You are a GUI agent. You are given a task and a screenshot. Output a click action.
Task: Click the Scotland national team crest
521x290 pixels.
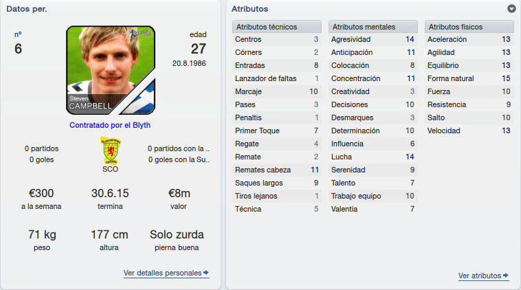(111, 150)
